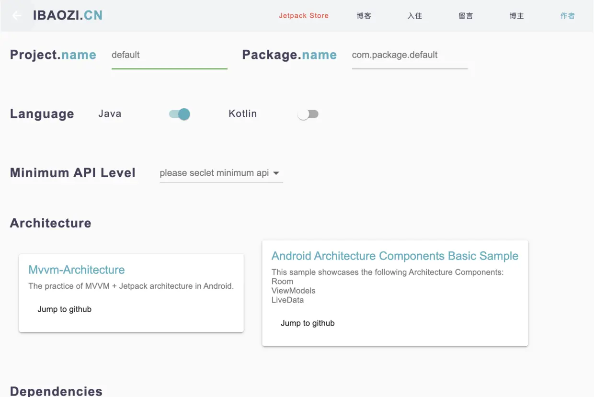The width and height of the screenshot is (594, 397).
Task: Open the 入住 nav item
Action: point(415,16)
